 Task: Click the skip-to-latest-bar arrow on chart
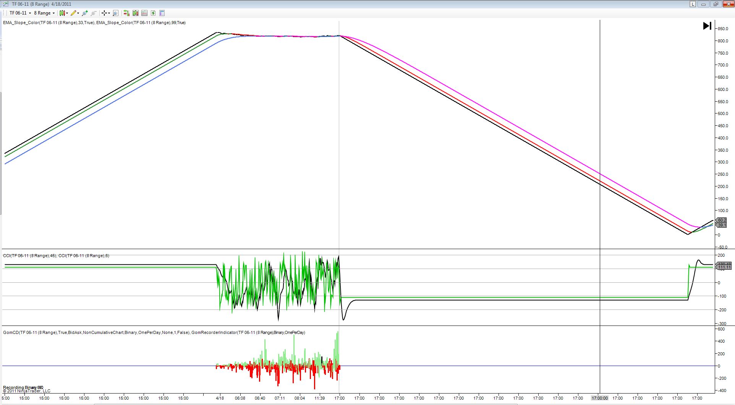tap(707, 26)
